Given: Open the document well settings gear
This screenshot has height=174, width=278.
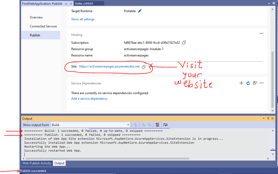Looking at the screenshot, I should (274, 3).
